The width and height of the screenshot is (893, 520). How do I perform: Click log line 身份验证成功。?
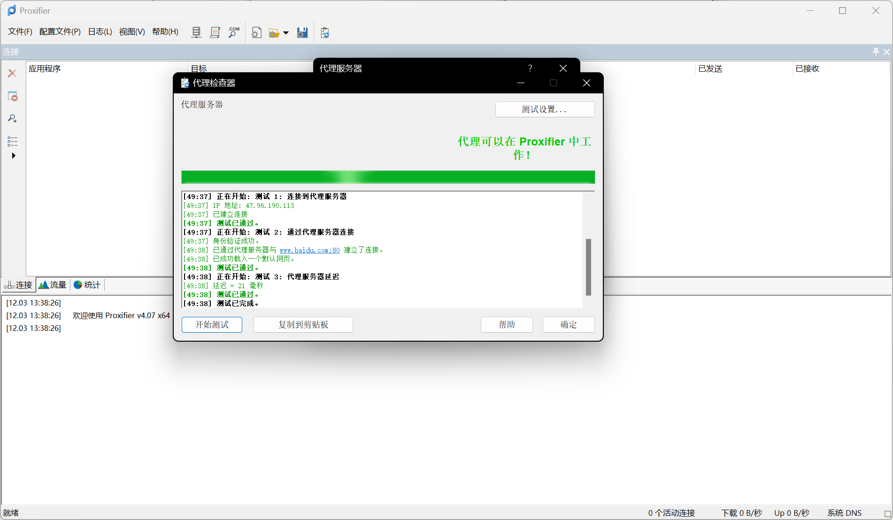click(x=221, y=241)
